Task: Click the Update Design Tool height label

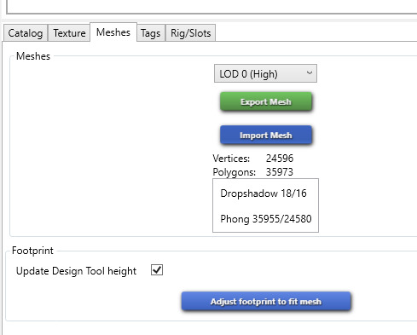Action: tap(76, 271)
